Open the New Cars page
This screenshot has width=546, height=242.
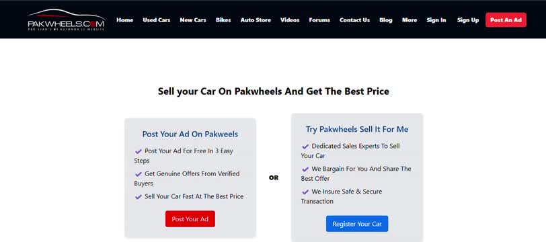pyautogui.click(x=193, y=20)
